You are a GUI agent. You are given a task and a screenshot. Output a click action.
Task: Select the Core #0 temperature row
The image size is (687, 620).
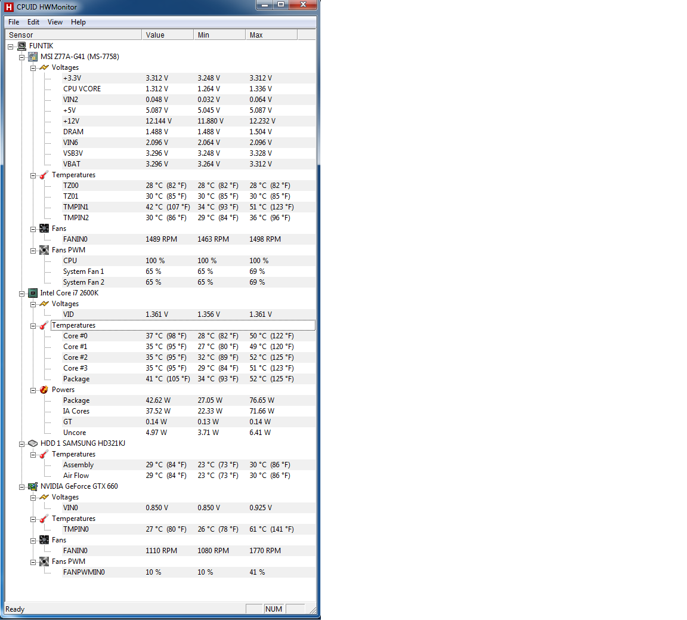[x=188, y=336]
